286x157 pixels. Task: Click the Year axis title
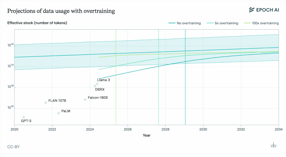coord(147,135)
